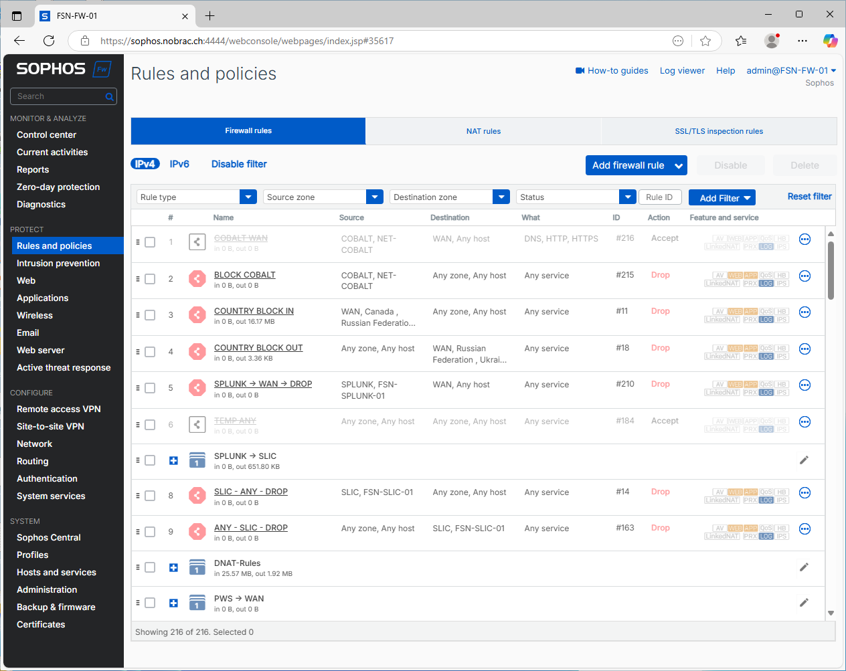Edit the SPLUNK → SLIC rule group
The height and width of the screenshot is (671, 846).
pyautogui.click(x=804, y=460)
